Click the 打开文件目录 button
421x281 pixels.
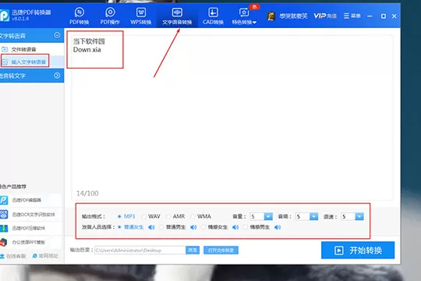point(221,251)
